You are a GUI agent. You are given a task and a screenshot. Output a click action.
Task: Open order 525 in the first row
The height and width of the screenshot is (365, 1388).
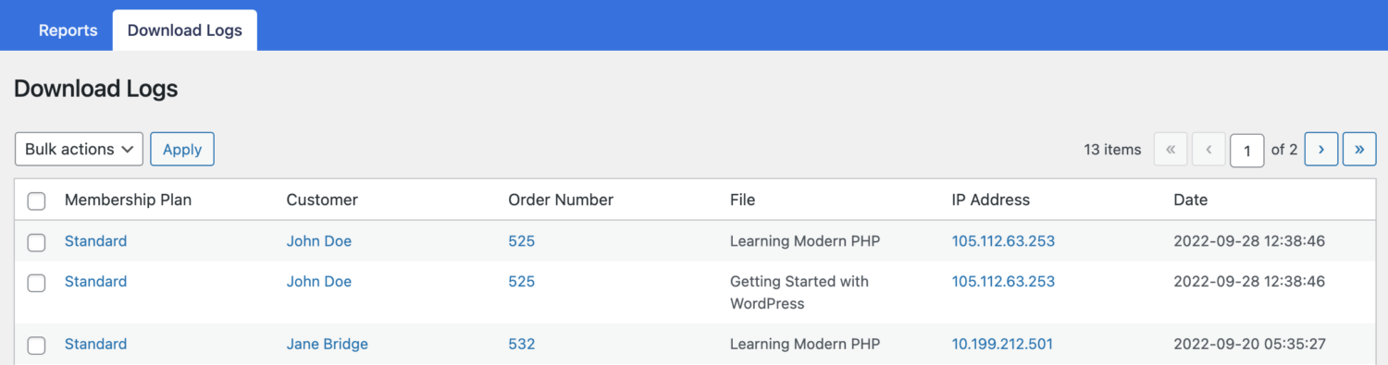coord(521,241)
